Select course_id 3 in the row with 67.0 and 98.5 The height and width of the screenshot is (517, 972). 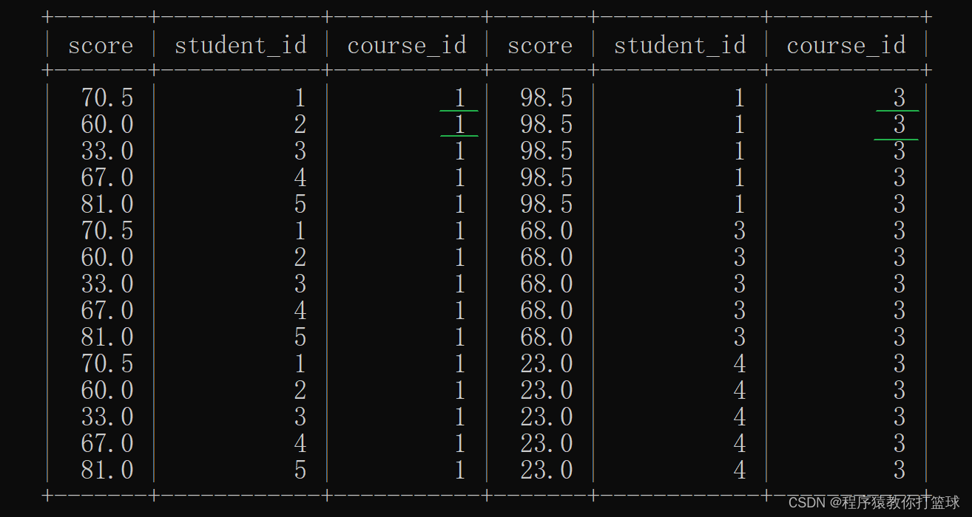(x=900, y=178)
